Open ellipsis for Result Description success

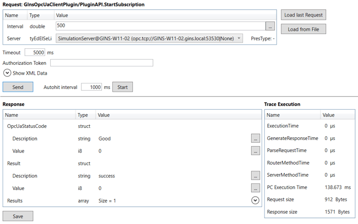(x=255, y=176)
